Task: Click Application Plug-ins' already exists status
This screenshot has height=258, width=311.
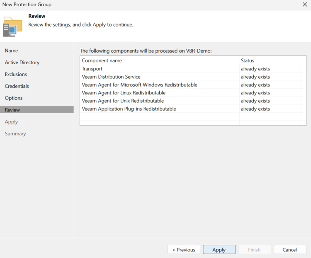Action: [255, 109]
